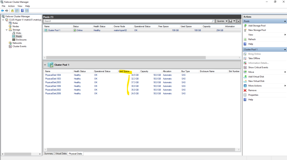Collapse the Cluster Pool 1 details panel
287x160 pixels.
(45, 65)
